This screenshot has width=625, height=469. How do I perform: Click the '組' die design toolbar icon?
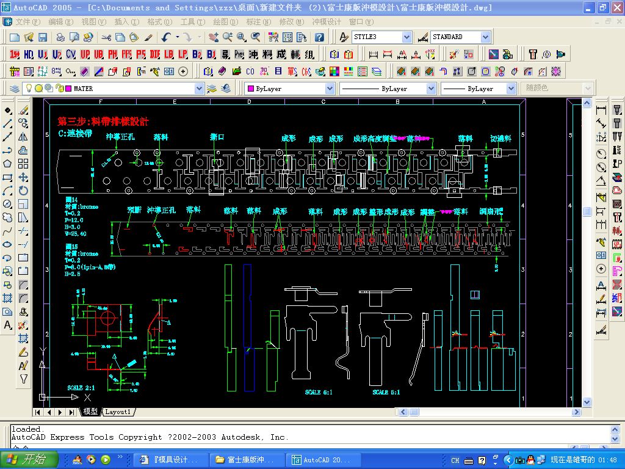pyautogui.click(x=309, y=54)
